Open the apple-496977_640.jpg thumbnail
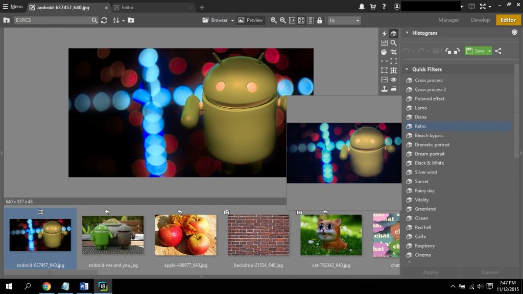 pos(186,235)
